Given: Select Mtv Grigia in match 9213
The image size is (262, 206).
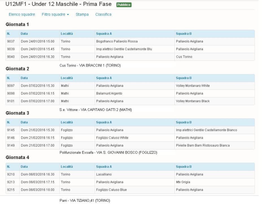Looking at the screenshot, I should (x=183, y=182).
